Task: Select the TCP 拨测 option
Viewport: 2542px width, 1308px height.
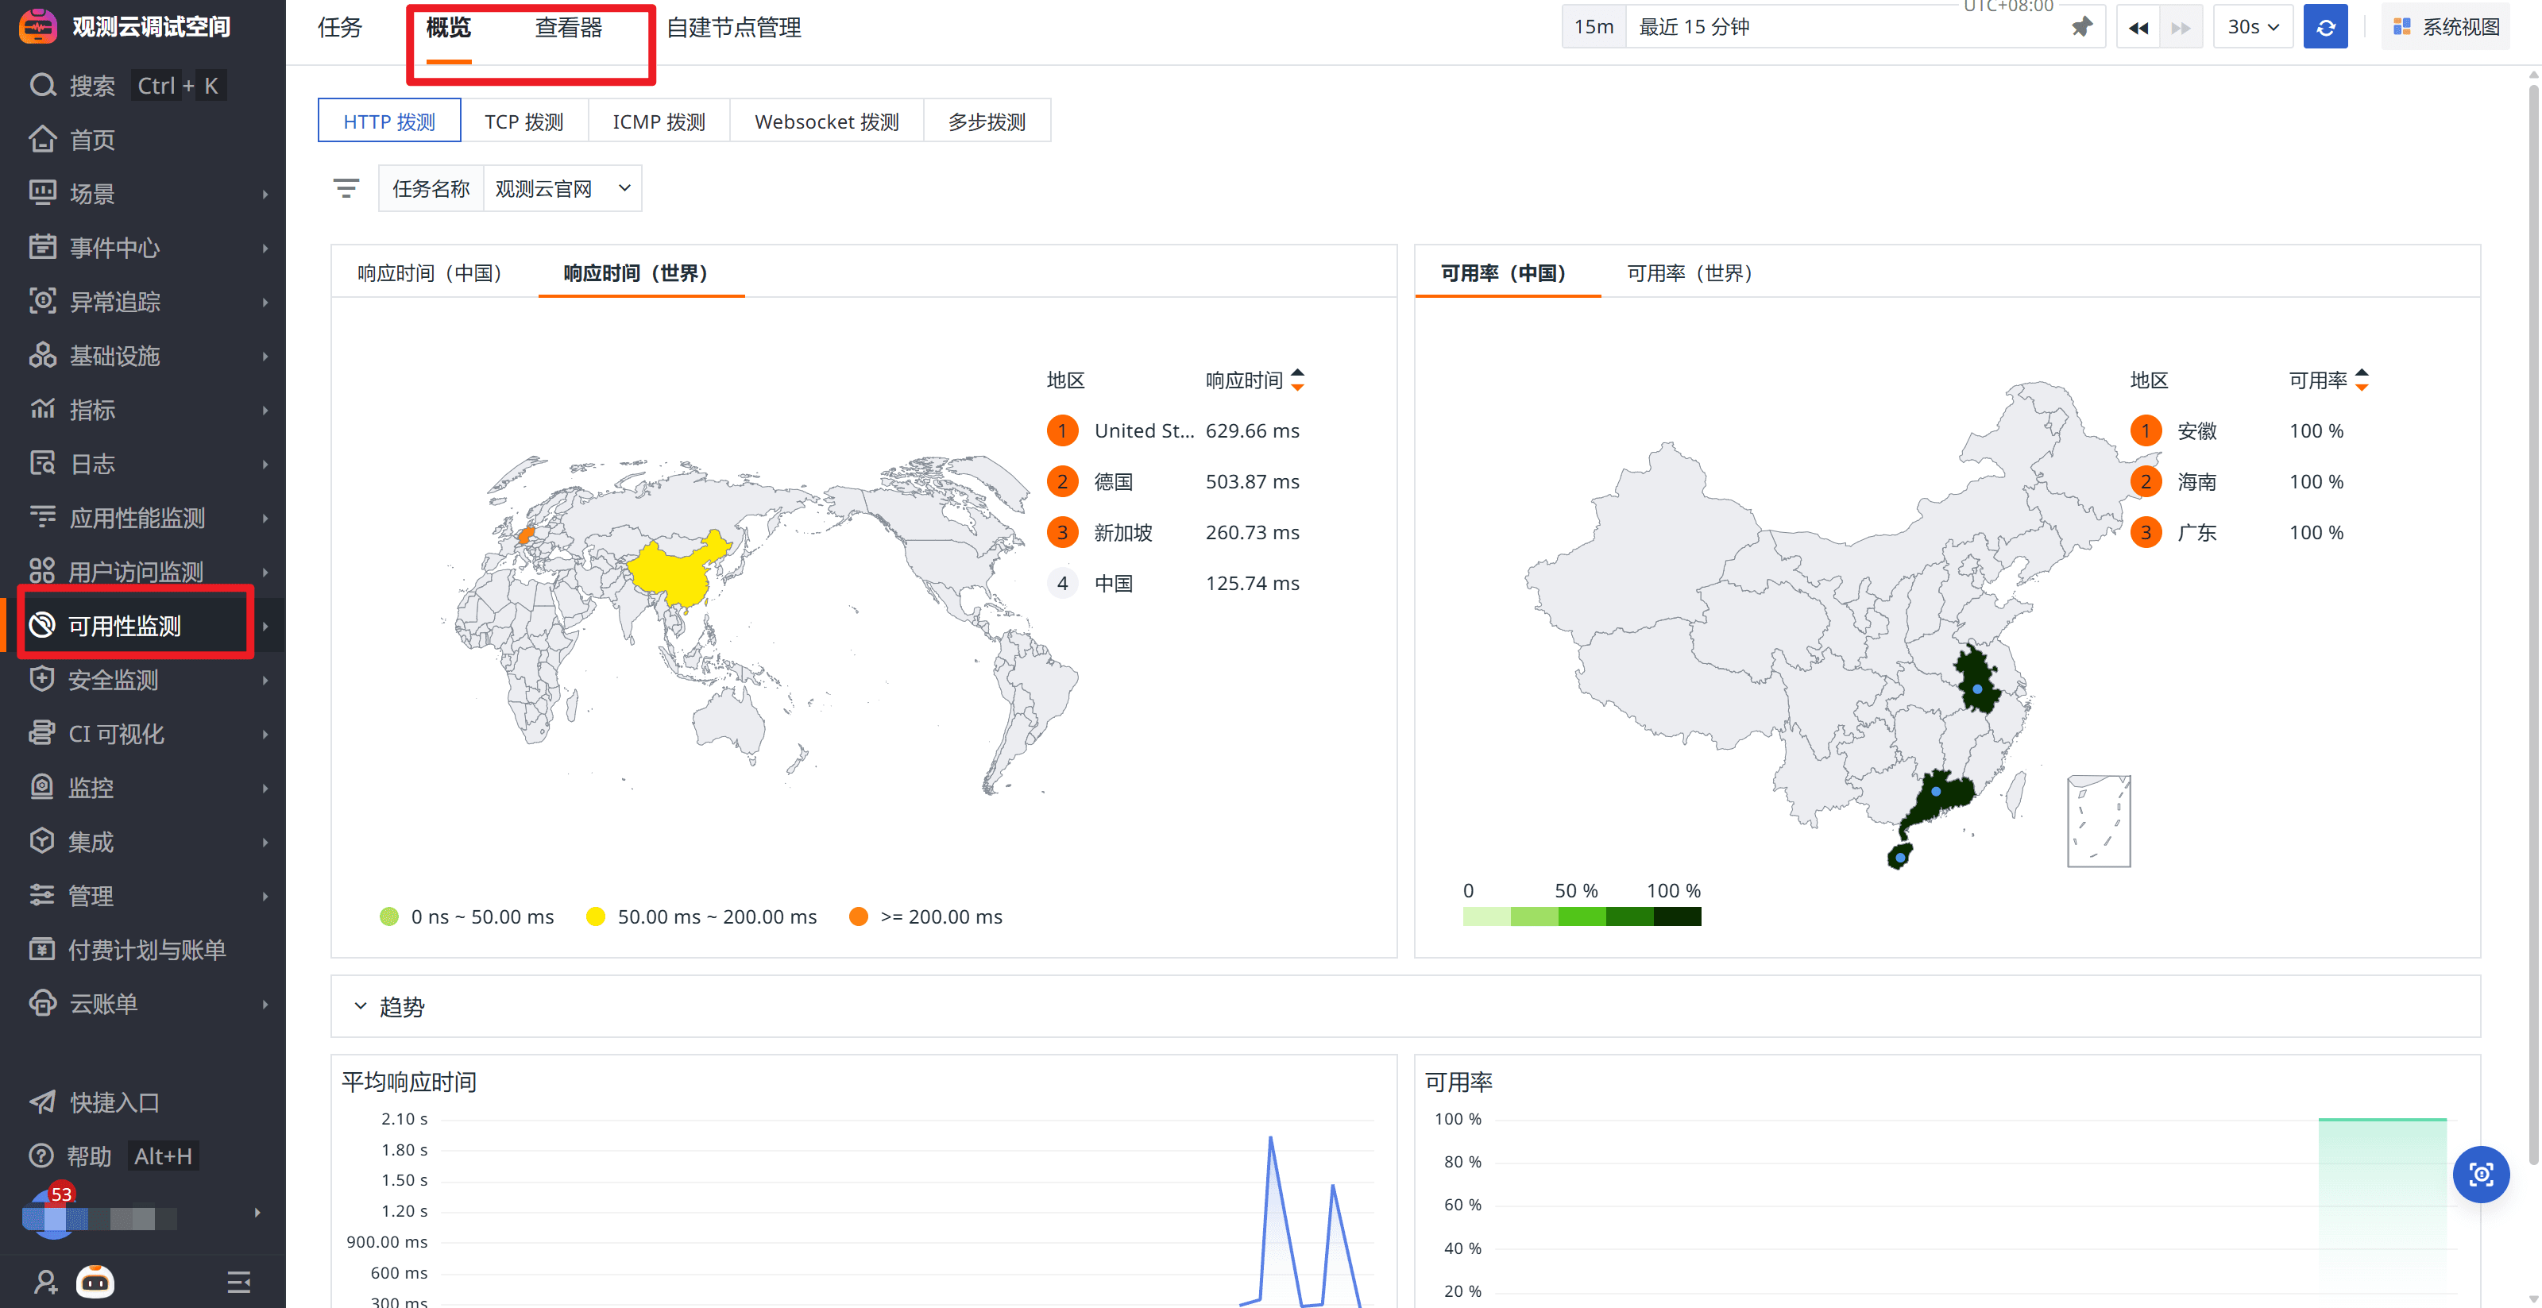Action: pos(524,122)
